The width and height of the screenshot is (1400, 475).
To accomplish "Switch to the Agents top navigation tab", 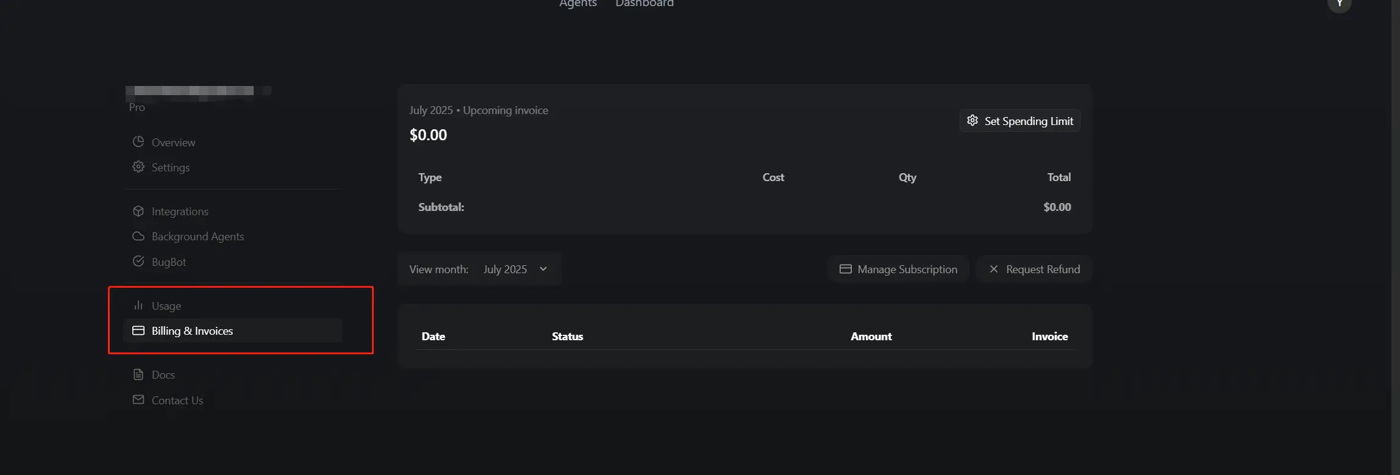I will click(x=577, y=4).
